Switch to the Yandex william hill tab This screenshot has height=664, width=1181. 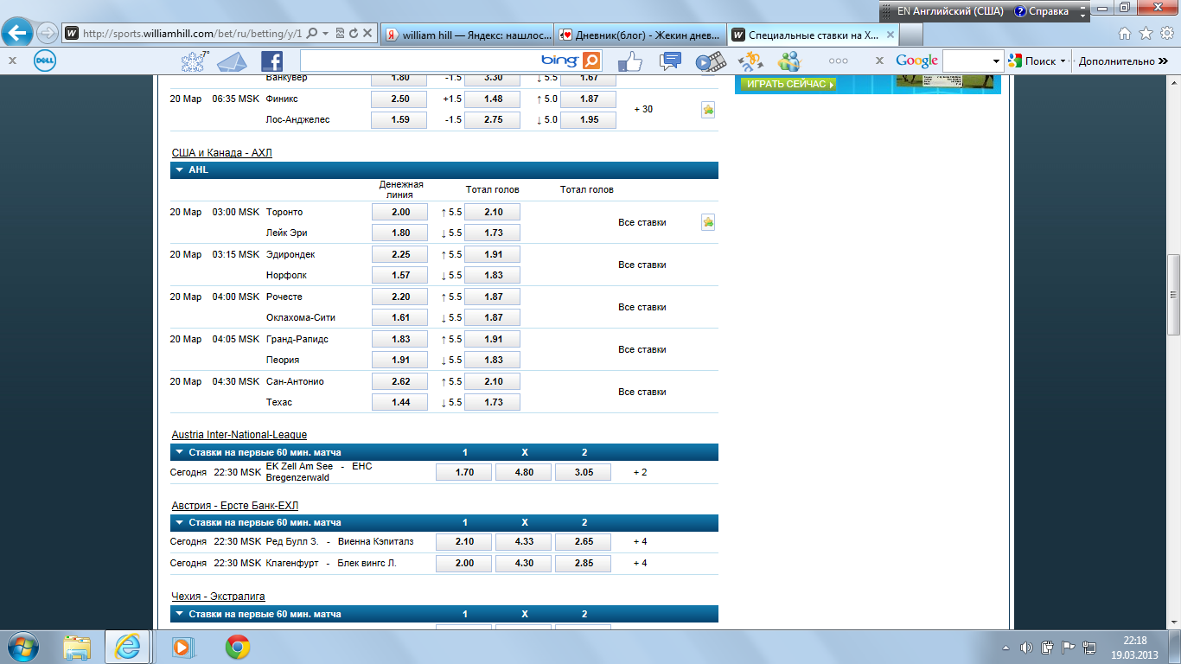coord(465,35)
